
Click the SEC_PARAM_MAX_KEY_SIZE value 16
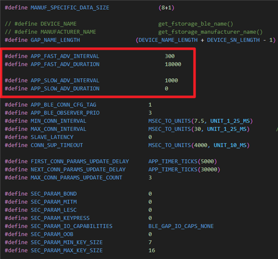(x=152, y=250)
